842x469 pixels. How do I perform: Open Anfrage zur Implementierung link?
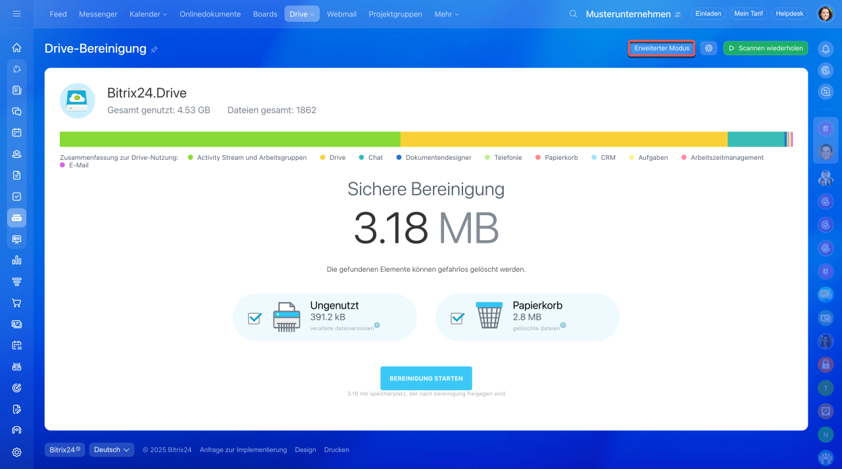pos(243,450)
